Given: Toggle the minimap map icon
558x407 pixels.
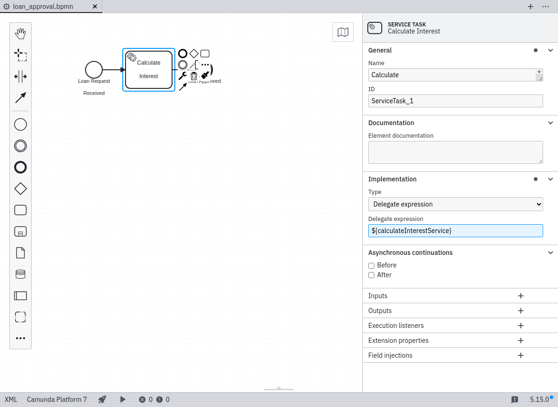Looking at the screenshot, I should pos(343,32).
